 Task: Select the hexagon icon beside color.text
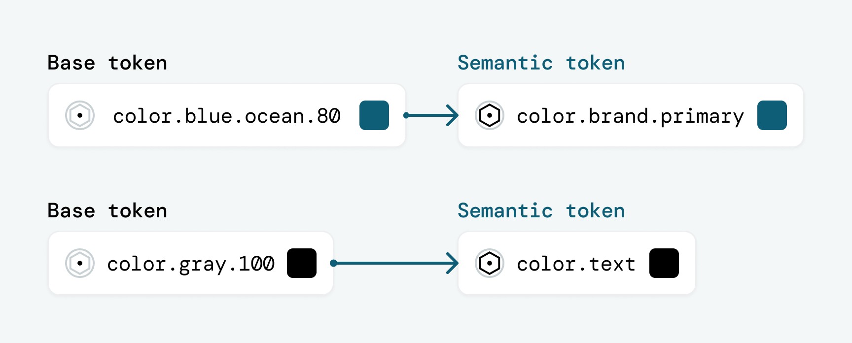[x=490, y=263]
